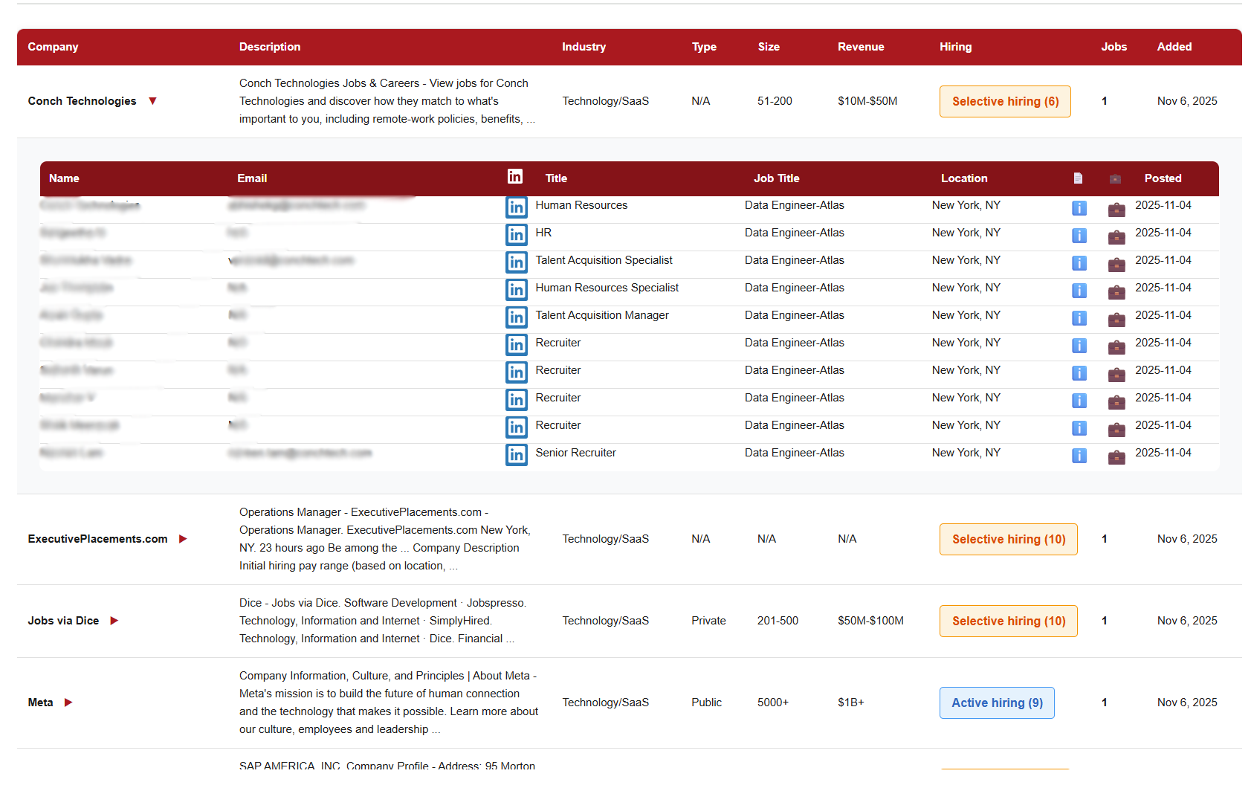Click briefcase icon in Senior Recruiter row
Image resolution: width=1254 pixels, height=788 pixels.
tap(1116, 456)
